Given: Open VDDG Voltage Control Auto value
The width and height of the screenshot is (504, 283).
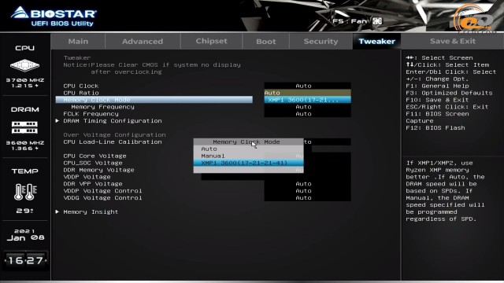Looking at the screenshot, I should tap(307, 198).
